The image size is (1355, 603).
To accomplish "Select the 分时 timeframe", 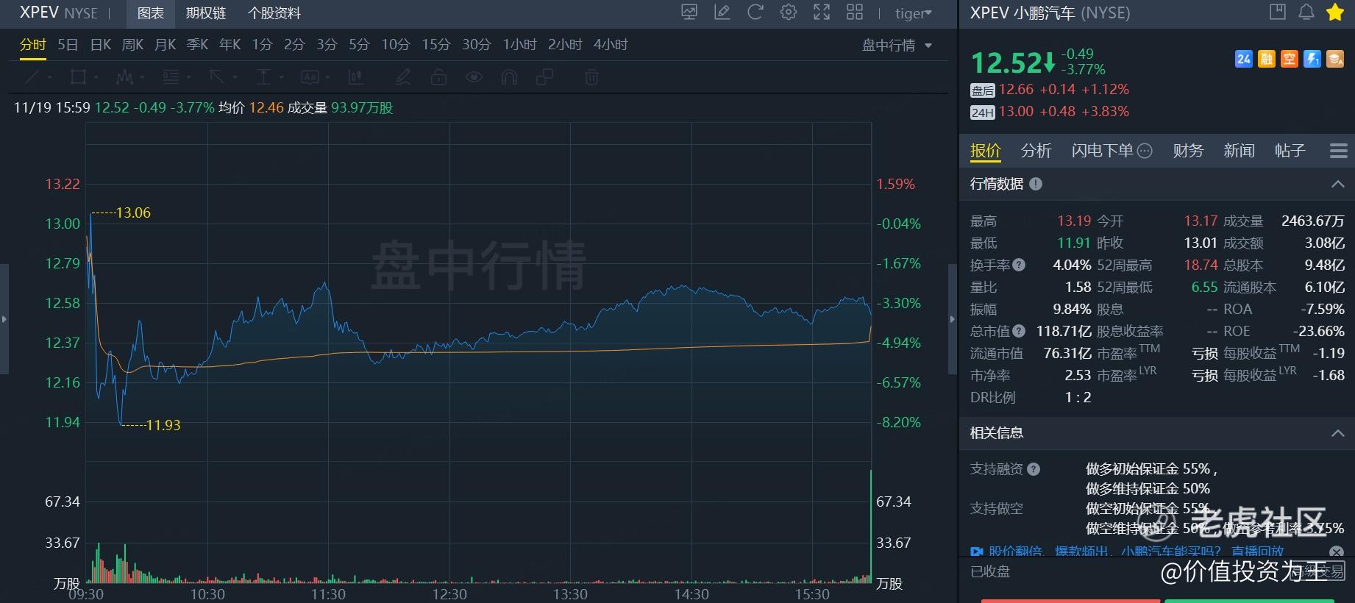I will (x=32, y=45).
